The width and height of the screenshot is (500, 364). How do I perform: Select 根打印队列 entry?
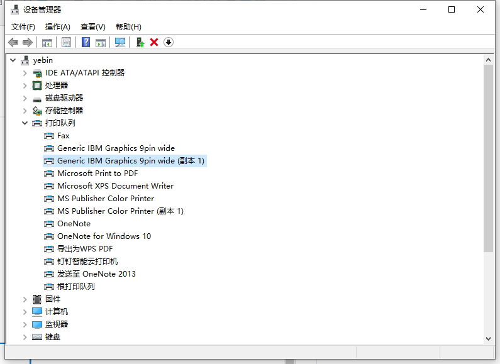pos(76,287)
